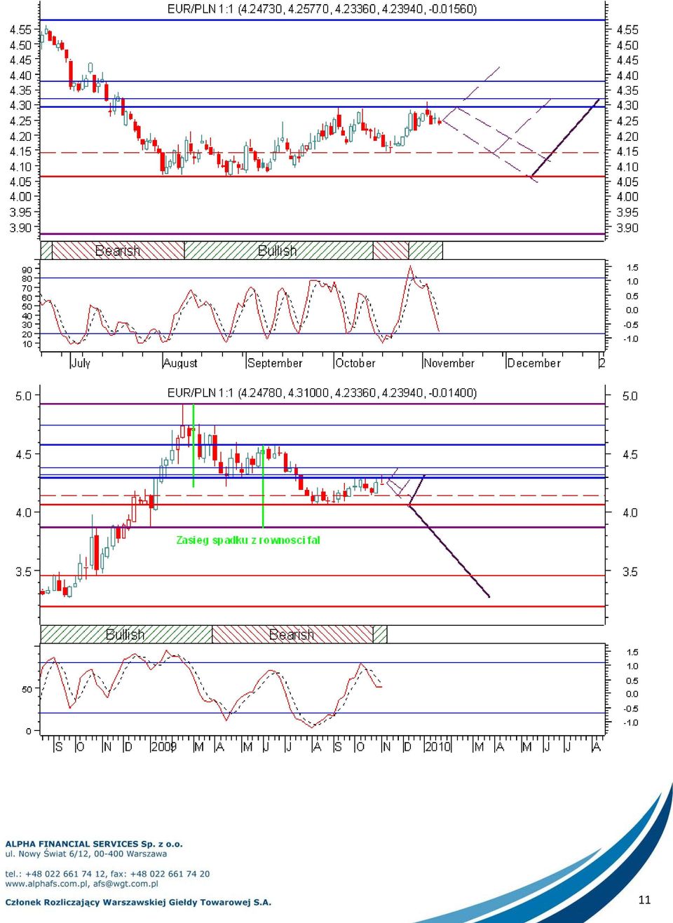Viewport: 673px width, 923px height.
Task: Select the Bullish band label in the lower chart
Action: (x=125, y=635)
